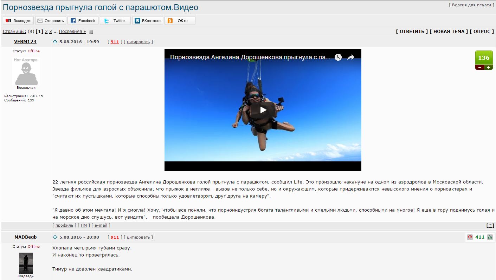Click ОТВЕТИТЬ to reply to thread
The height and width of the screenshot is (280, 496).
412,31
